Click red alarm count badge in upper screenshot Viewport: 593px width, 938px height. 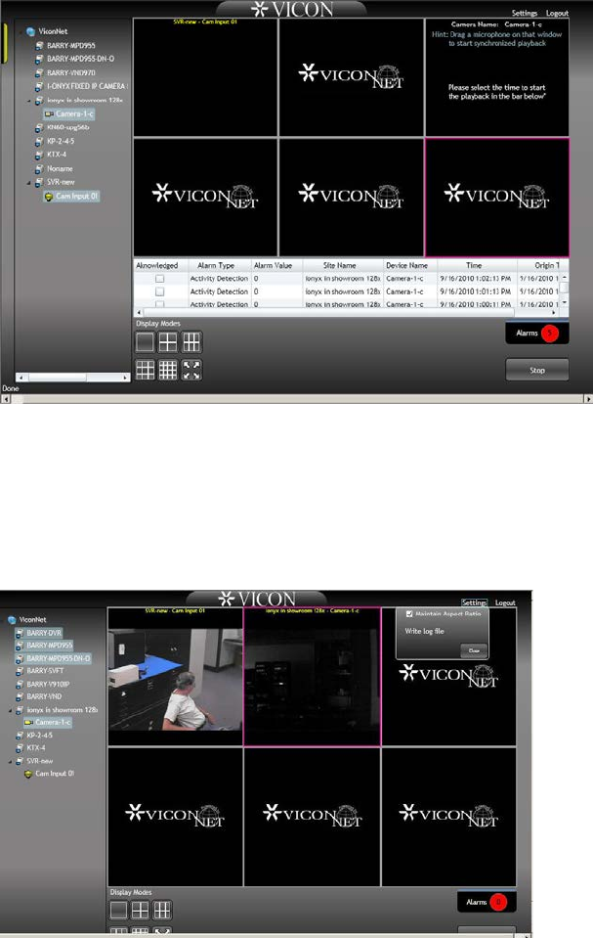pyautogui.click(x=550, y=333)
